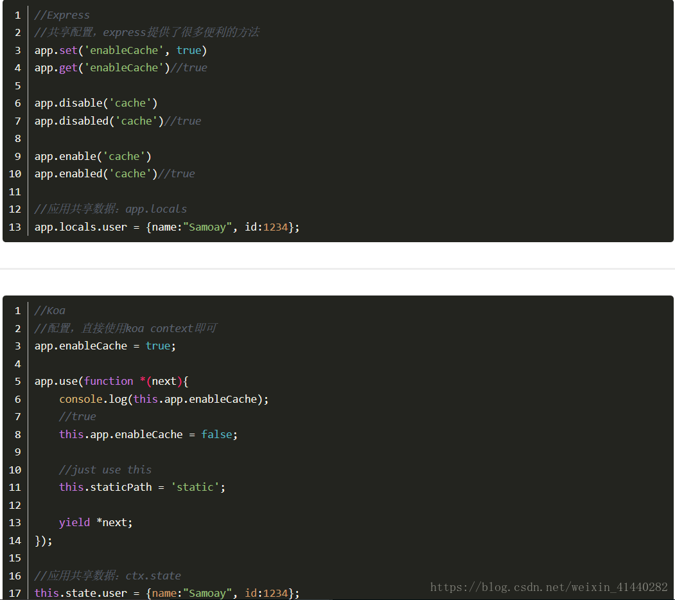Click line number 10 in the Express block
This screenshot has height=600, width=675.
click(15, 174)
